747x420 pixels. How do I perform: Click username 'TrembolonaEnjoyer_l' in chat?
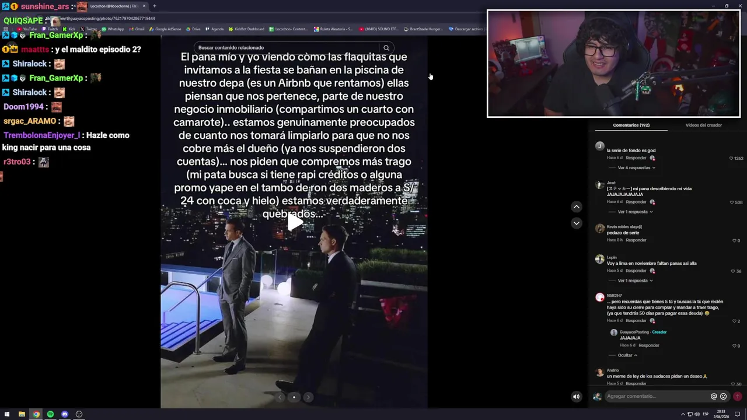tap(41, 135)
